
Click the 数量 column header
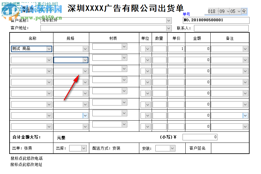[159, 38]
